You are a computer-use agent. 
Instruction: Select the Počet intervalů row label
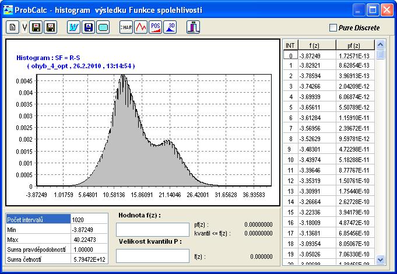38,220
